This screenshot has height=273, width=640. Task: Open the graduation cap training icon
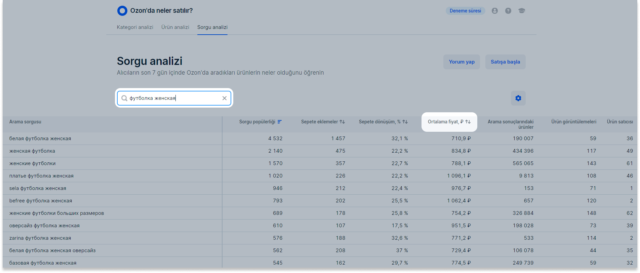(x=521, y=11)
